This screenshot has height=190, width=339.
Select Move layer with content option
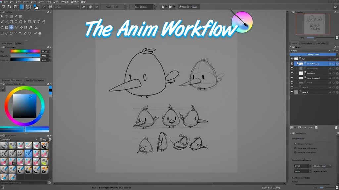pos(295,148)
